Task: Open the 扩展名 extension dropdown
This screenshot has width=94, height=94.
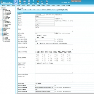Action: (57, 33)
